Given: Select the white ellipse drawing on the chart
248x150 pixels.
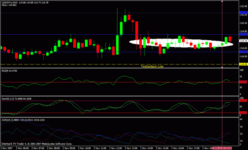Looking at the screenshot, I should [181, 43].
